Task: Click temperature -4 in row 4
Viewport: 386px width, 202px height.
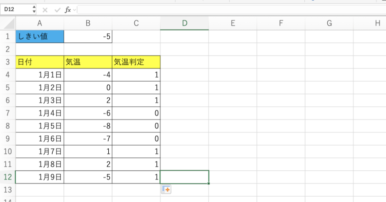Action: 88,74
